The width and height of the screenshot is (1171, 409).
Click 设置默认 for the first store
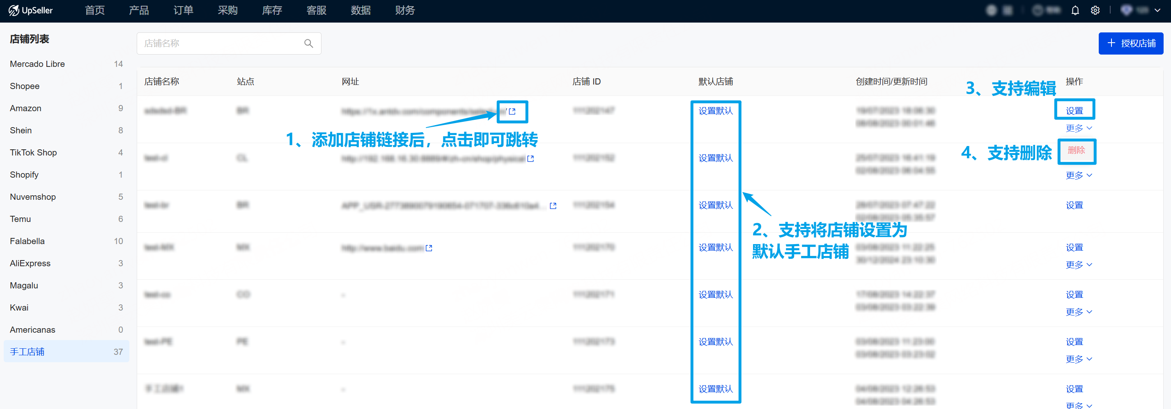tap(716, 111)
